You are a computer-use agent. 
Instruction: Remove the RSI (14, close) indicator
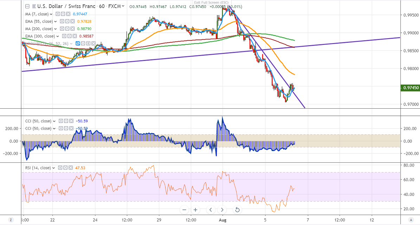70,168
